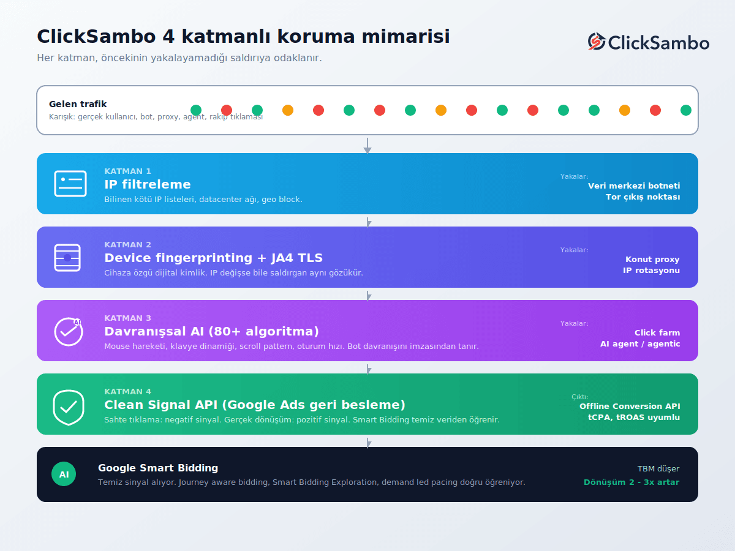
Task: Click 'Yakalar:' in the Device fingerprinting card
Action: (x=574, y=250)
